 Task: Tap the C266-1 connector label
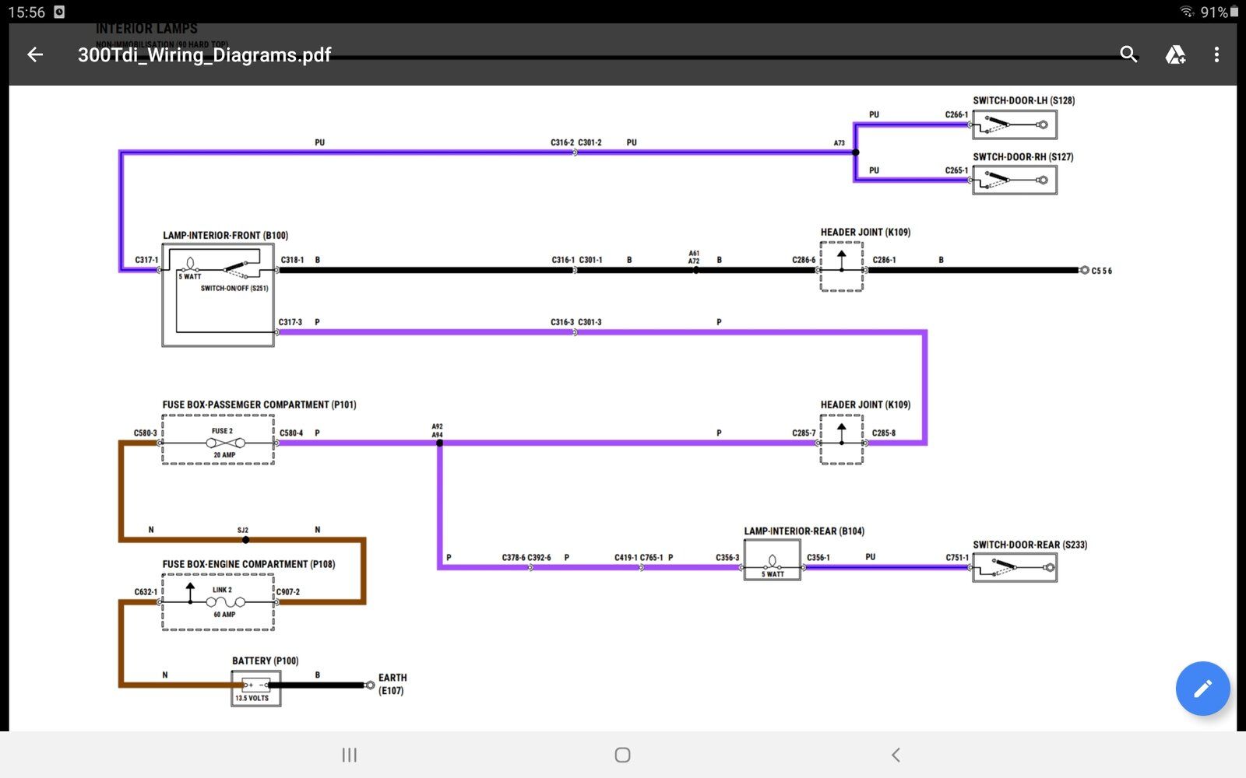[x=957, y=115]
